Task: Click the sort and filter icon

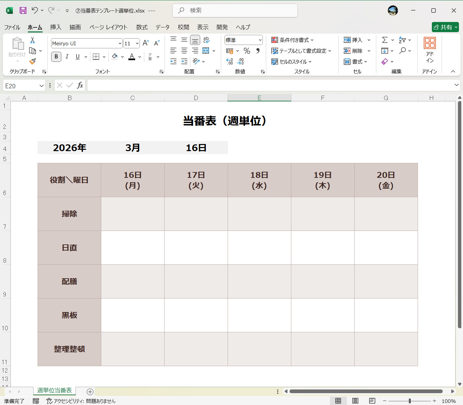Action: coord(403,40)
